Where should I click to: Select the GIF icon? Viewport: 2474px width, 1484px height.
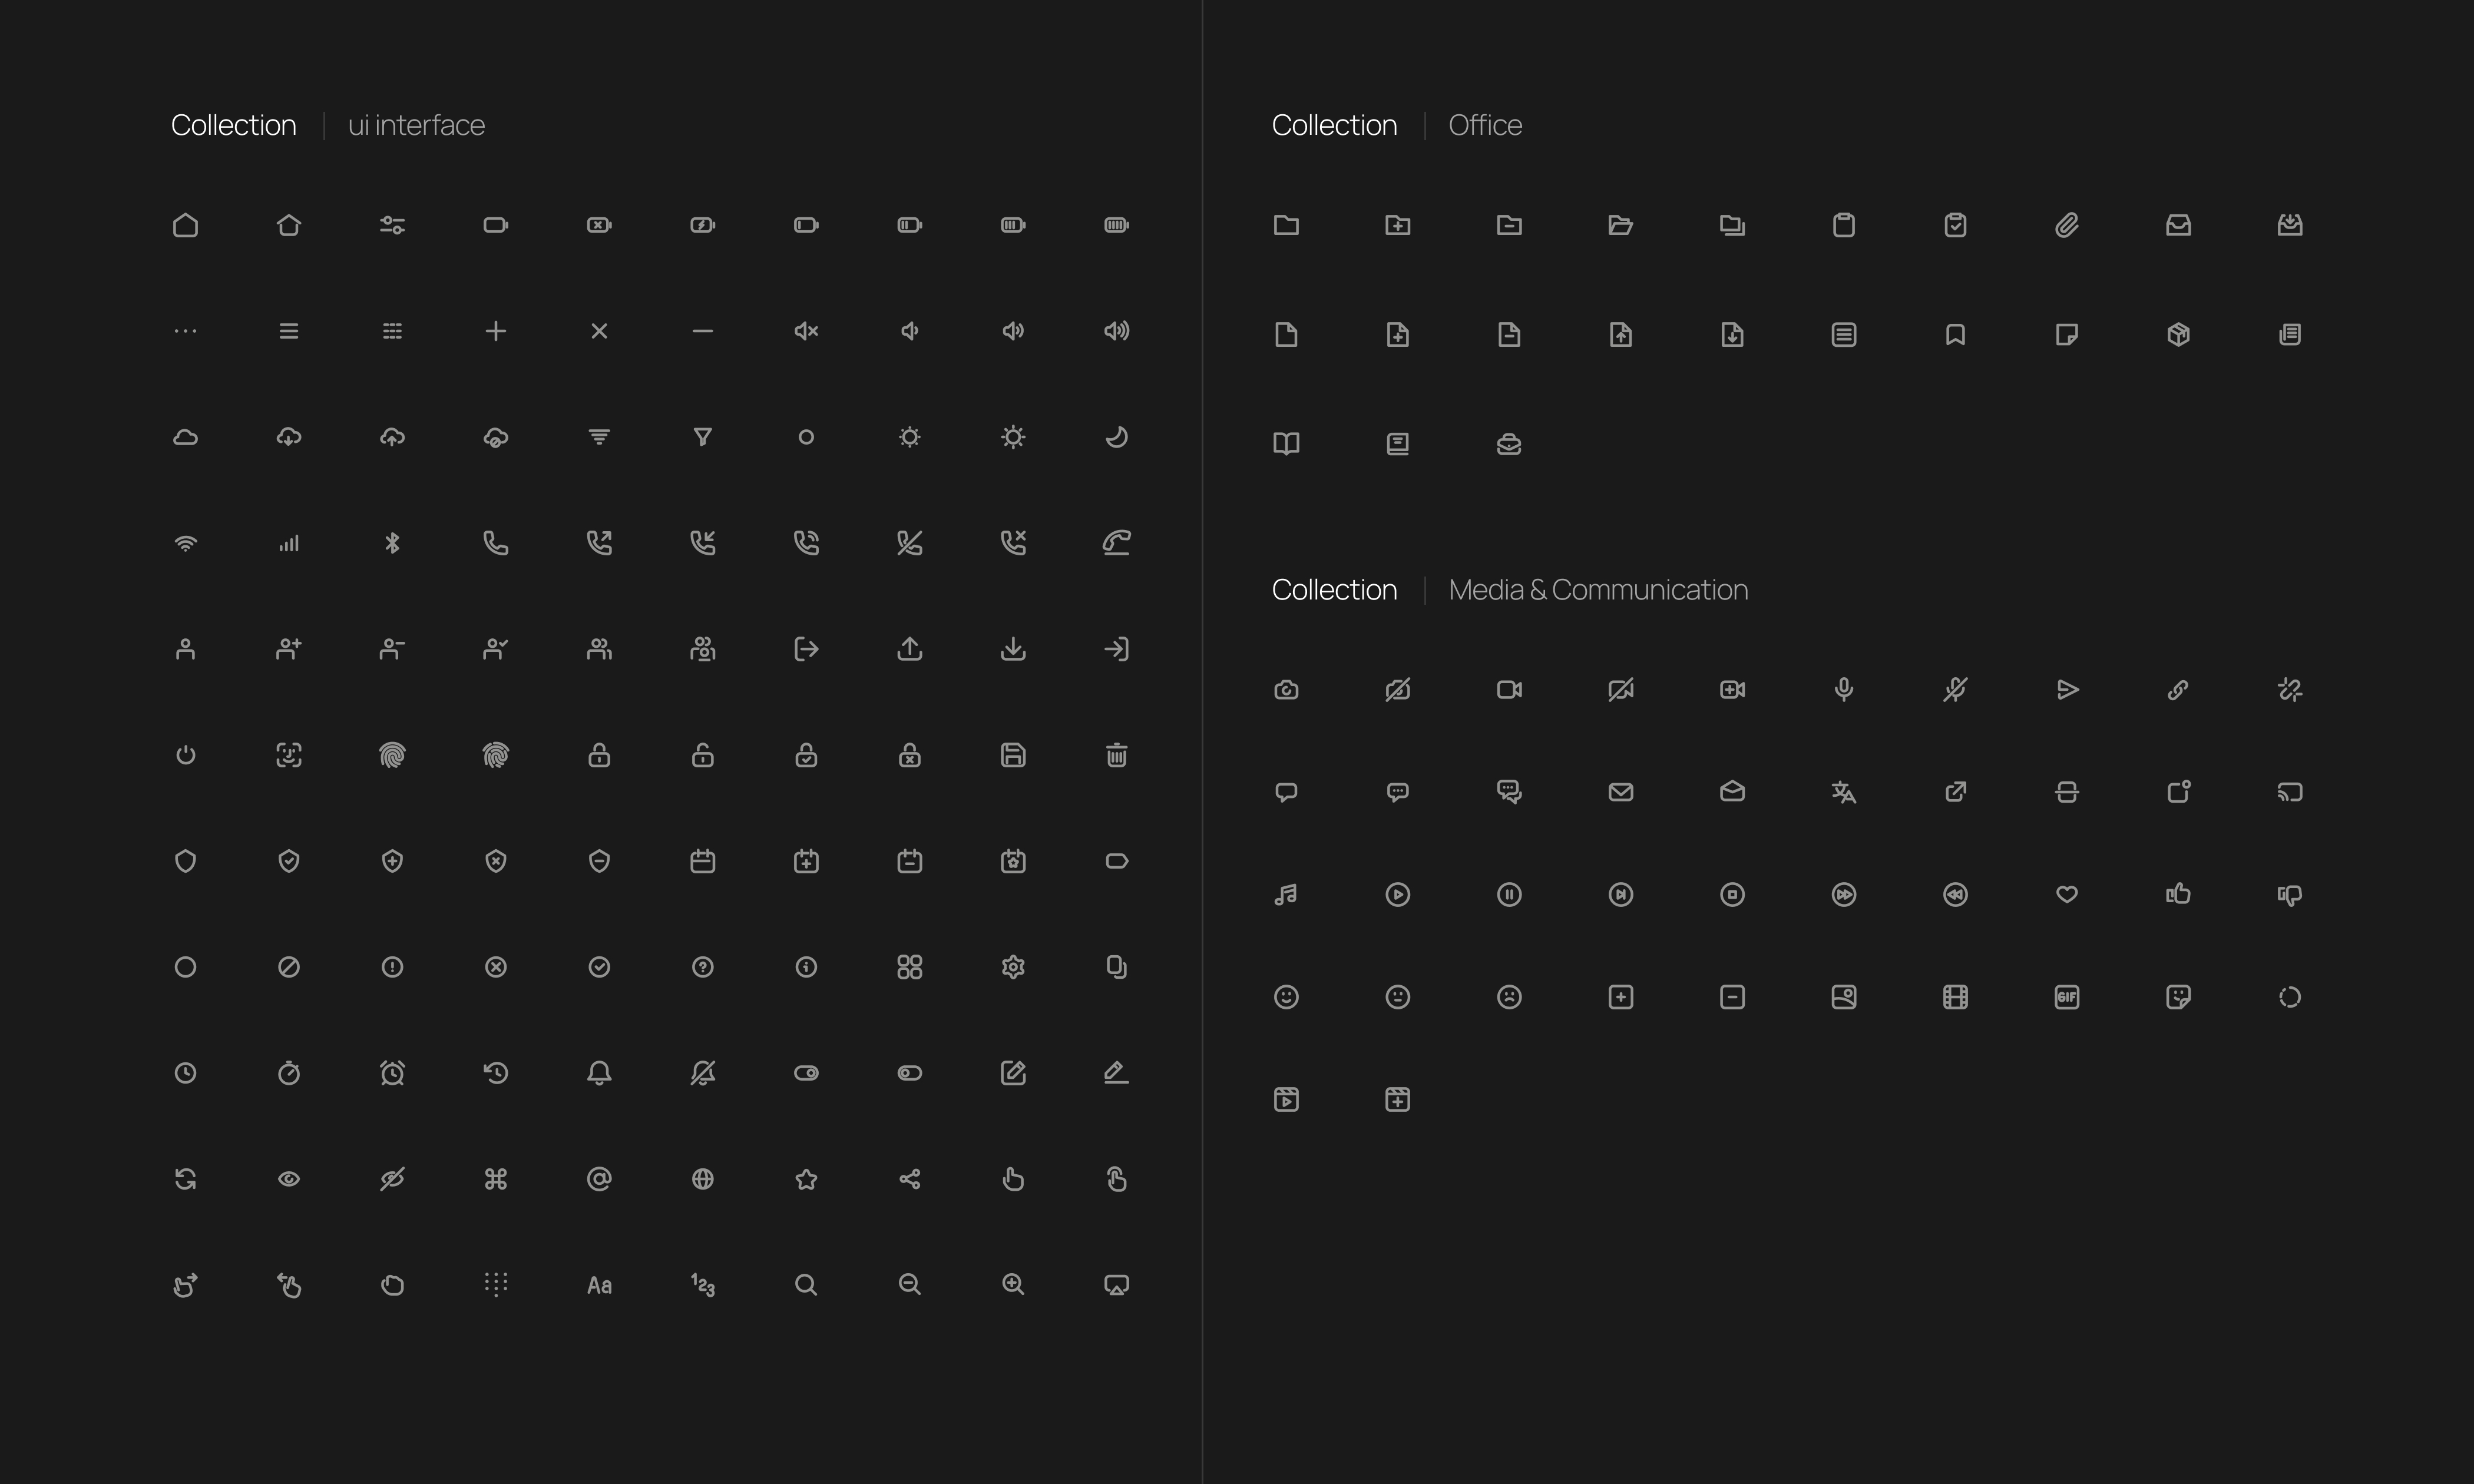pos(2066,997)
